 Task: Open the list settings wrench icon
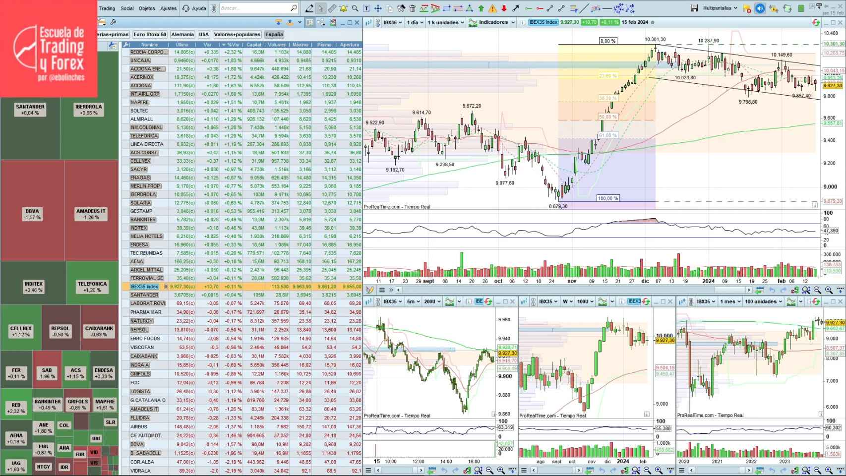tap(114, 22)
